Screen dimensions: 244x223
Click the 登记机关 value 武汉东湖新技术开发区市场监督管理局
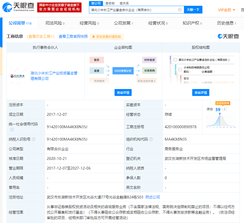click(195, 158)
